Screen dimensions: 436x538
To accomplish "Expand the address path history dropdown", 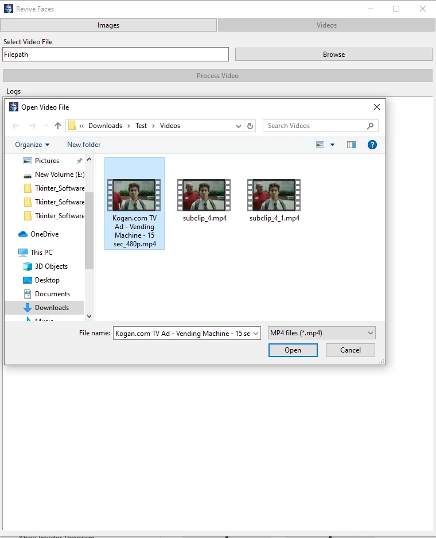I will [239, 126].
